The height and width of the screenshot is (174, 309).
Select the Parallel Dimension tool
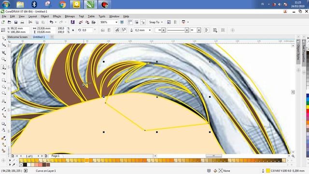(3, 109)
